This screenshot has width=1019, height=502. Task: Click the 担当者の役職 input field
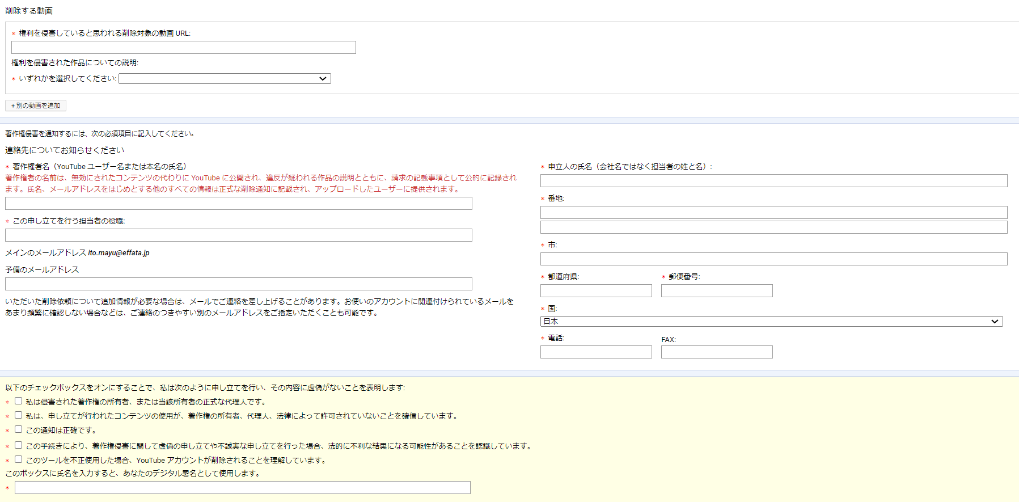click(x=239, y=235)
